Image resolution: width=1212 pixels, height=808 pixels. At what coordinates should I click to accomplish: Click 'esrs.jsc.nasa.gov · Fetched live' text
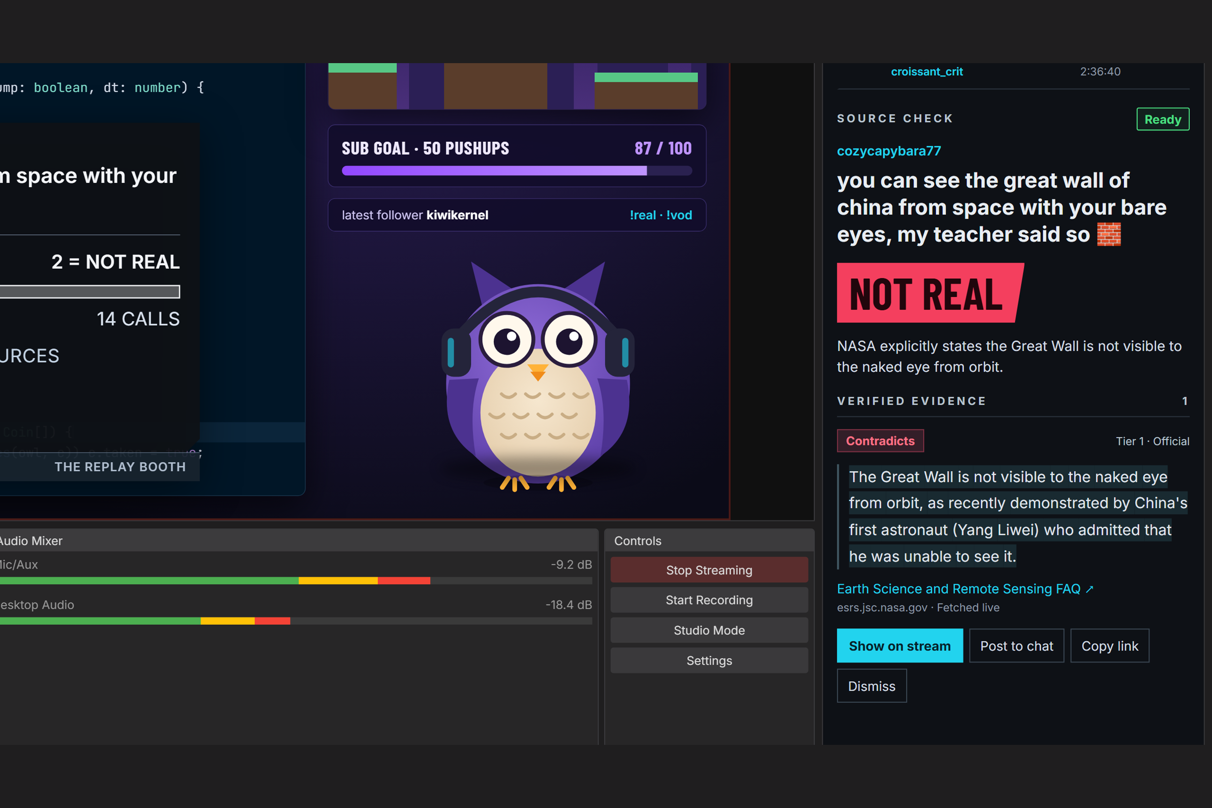[x=918, y=608]
